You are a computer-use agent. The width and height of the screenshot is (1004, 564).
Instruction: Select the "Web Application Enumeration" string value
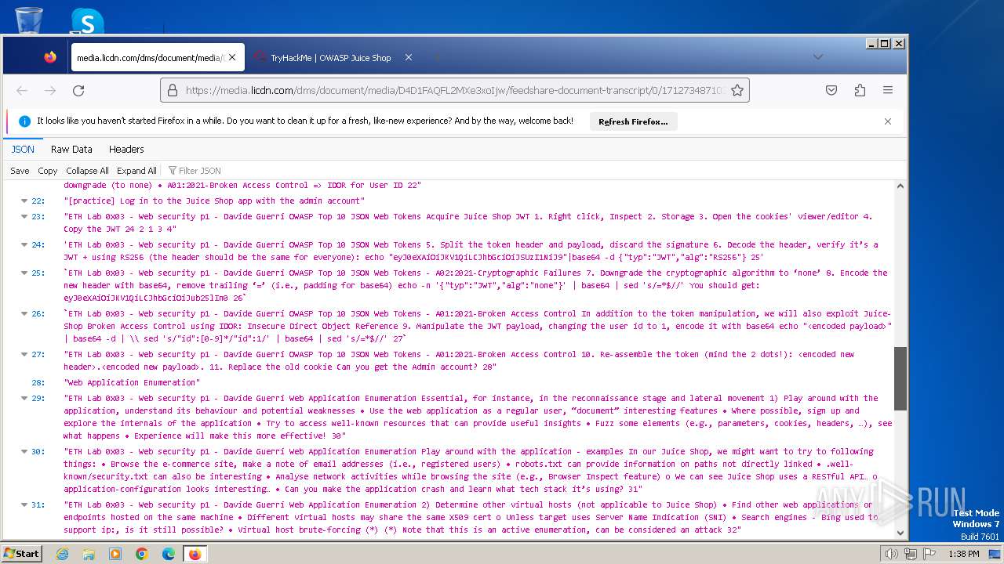click(x=132, y=383)
